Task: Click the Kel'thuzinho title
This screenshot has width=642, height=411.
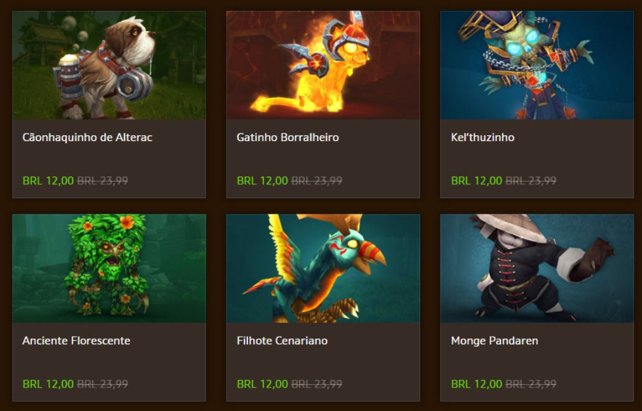Action: (483, 137)
